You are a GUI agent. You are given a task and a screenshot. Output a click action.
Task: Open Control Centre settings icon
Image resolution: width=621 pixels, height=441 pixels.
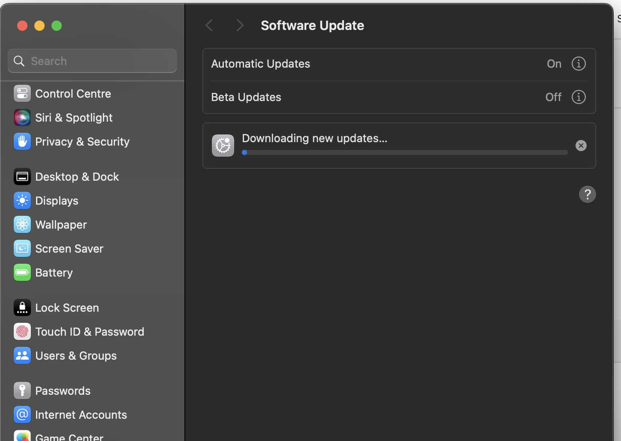[22, 93]
